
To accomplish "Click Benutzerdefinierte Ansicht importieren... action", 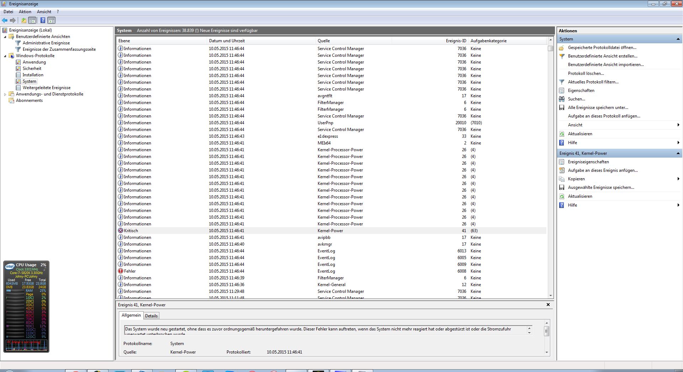I will pos(606,65).
